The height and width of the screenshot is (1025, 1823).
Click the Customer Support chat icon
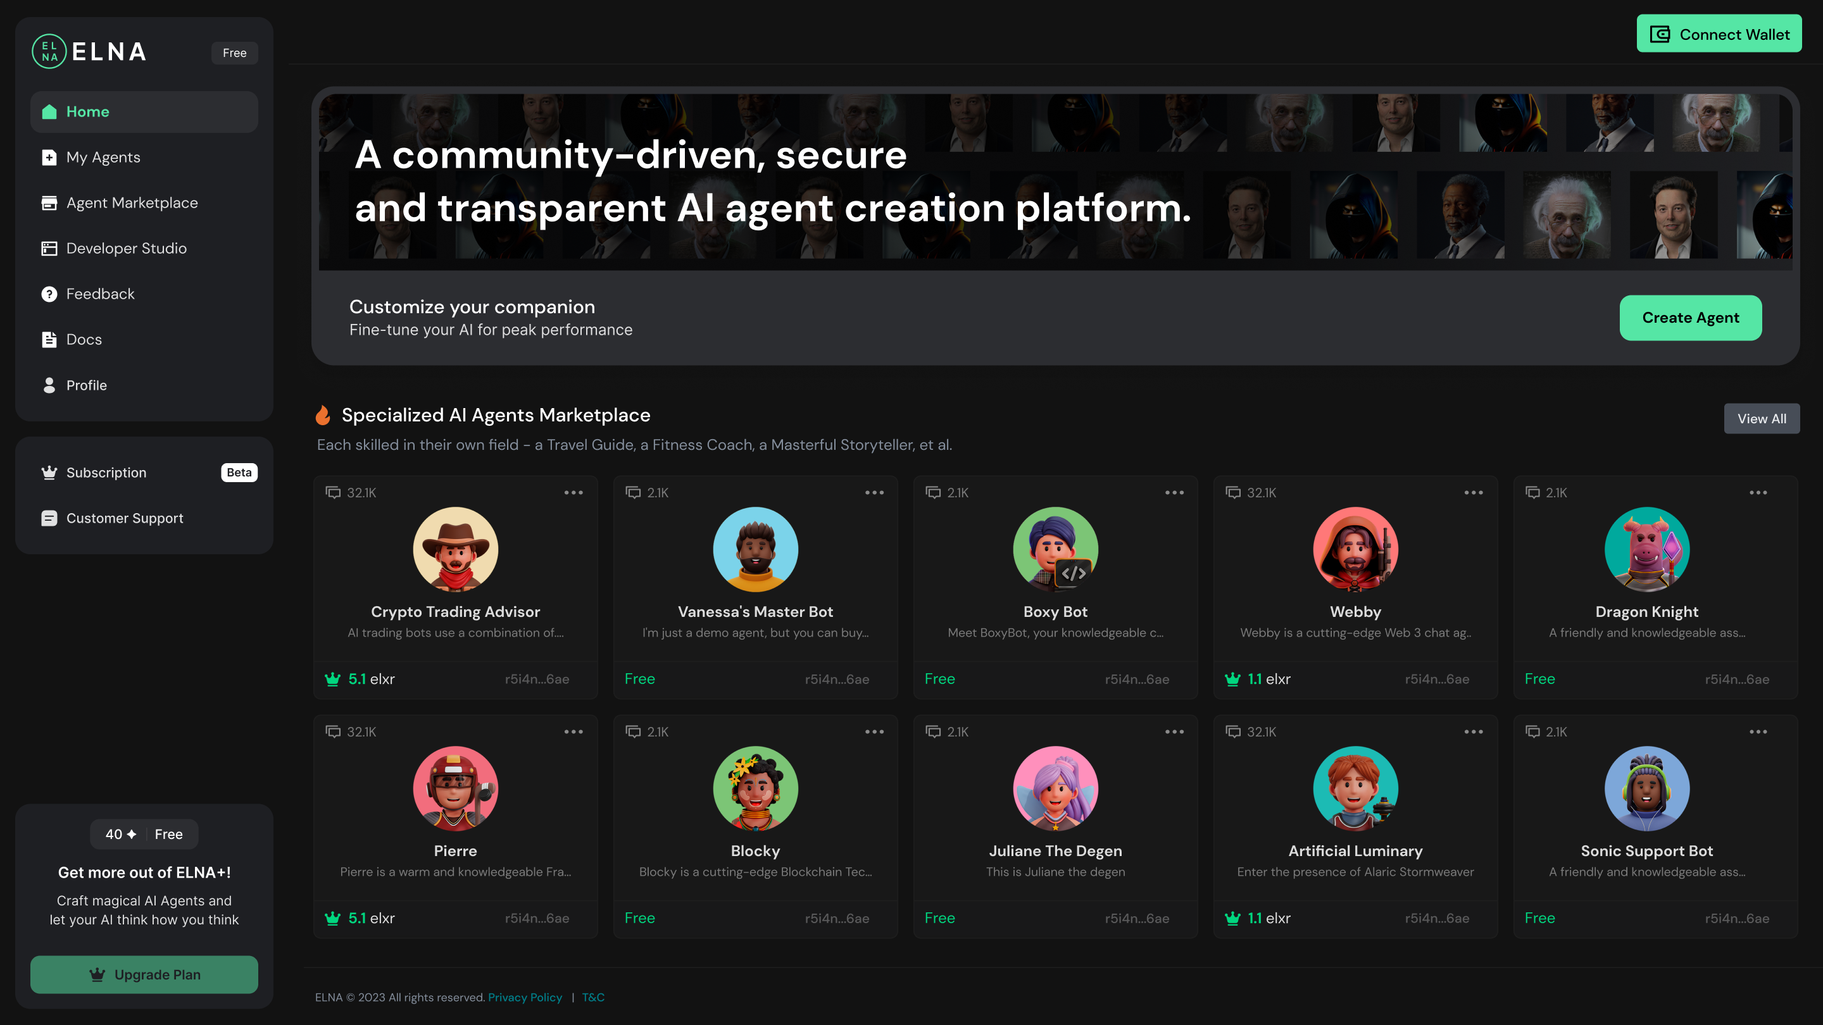[49, 519]
